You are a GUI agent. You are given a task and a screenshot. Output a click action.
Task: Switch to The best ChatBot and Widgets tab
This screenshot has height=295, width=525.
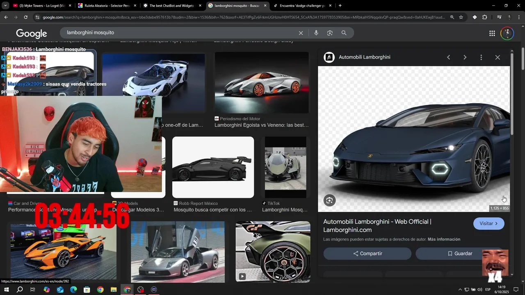[x=172, y=6]
